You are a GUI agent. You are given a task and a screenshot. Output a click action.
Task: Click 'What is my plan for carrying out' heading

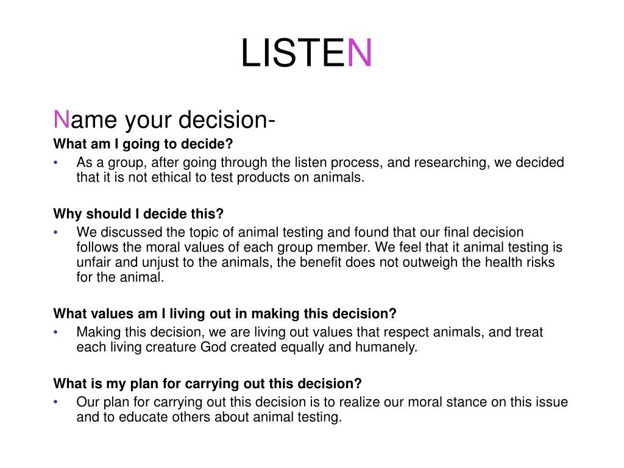coord(207,384)
